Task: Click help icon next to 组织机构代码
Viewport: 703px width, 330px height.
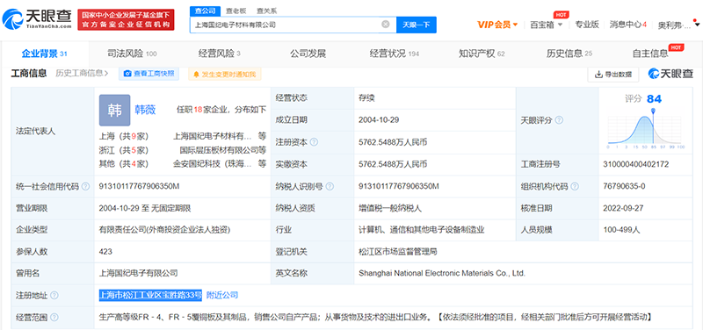Action: tap(575, 186)
